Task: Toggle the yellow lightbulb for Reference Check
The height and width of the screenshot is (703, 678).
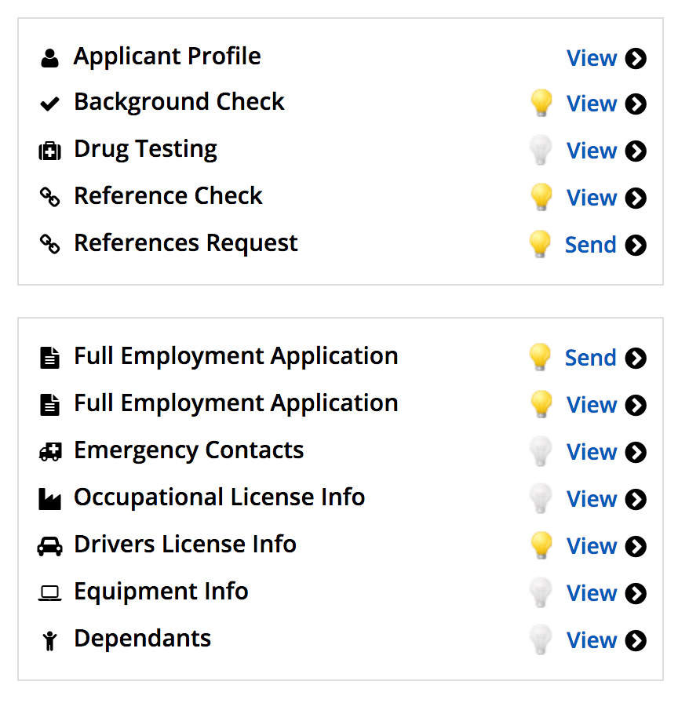Action: [x=541, y=197]
